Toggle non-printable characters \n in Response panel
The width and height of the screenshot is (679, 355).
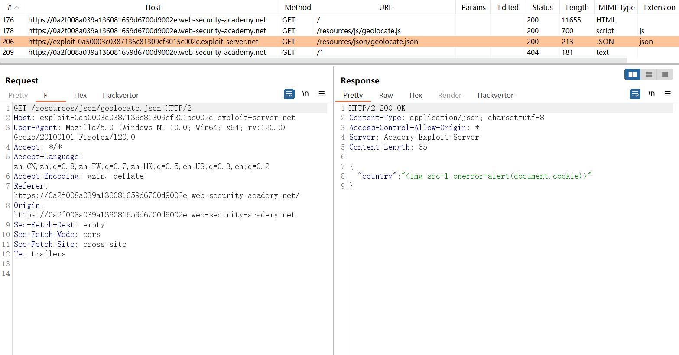pos(651,94)
